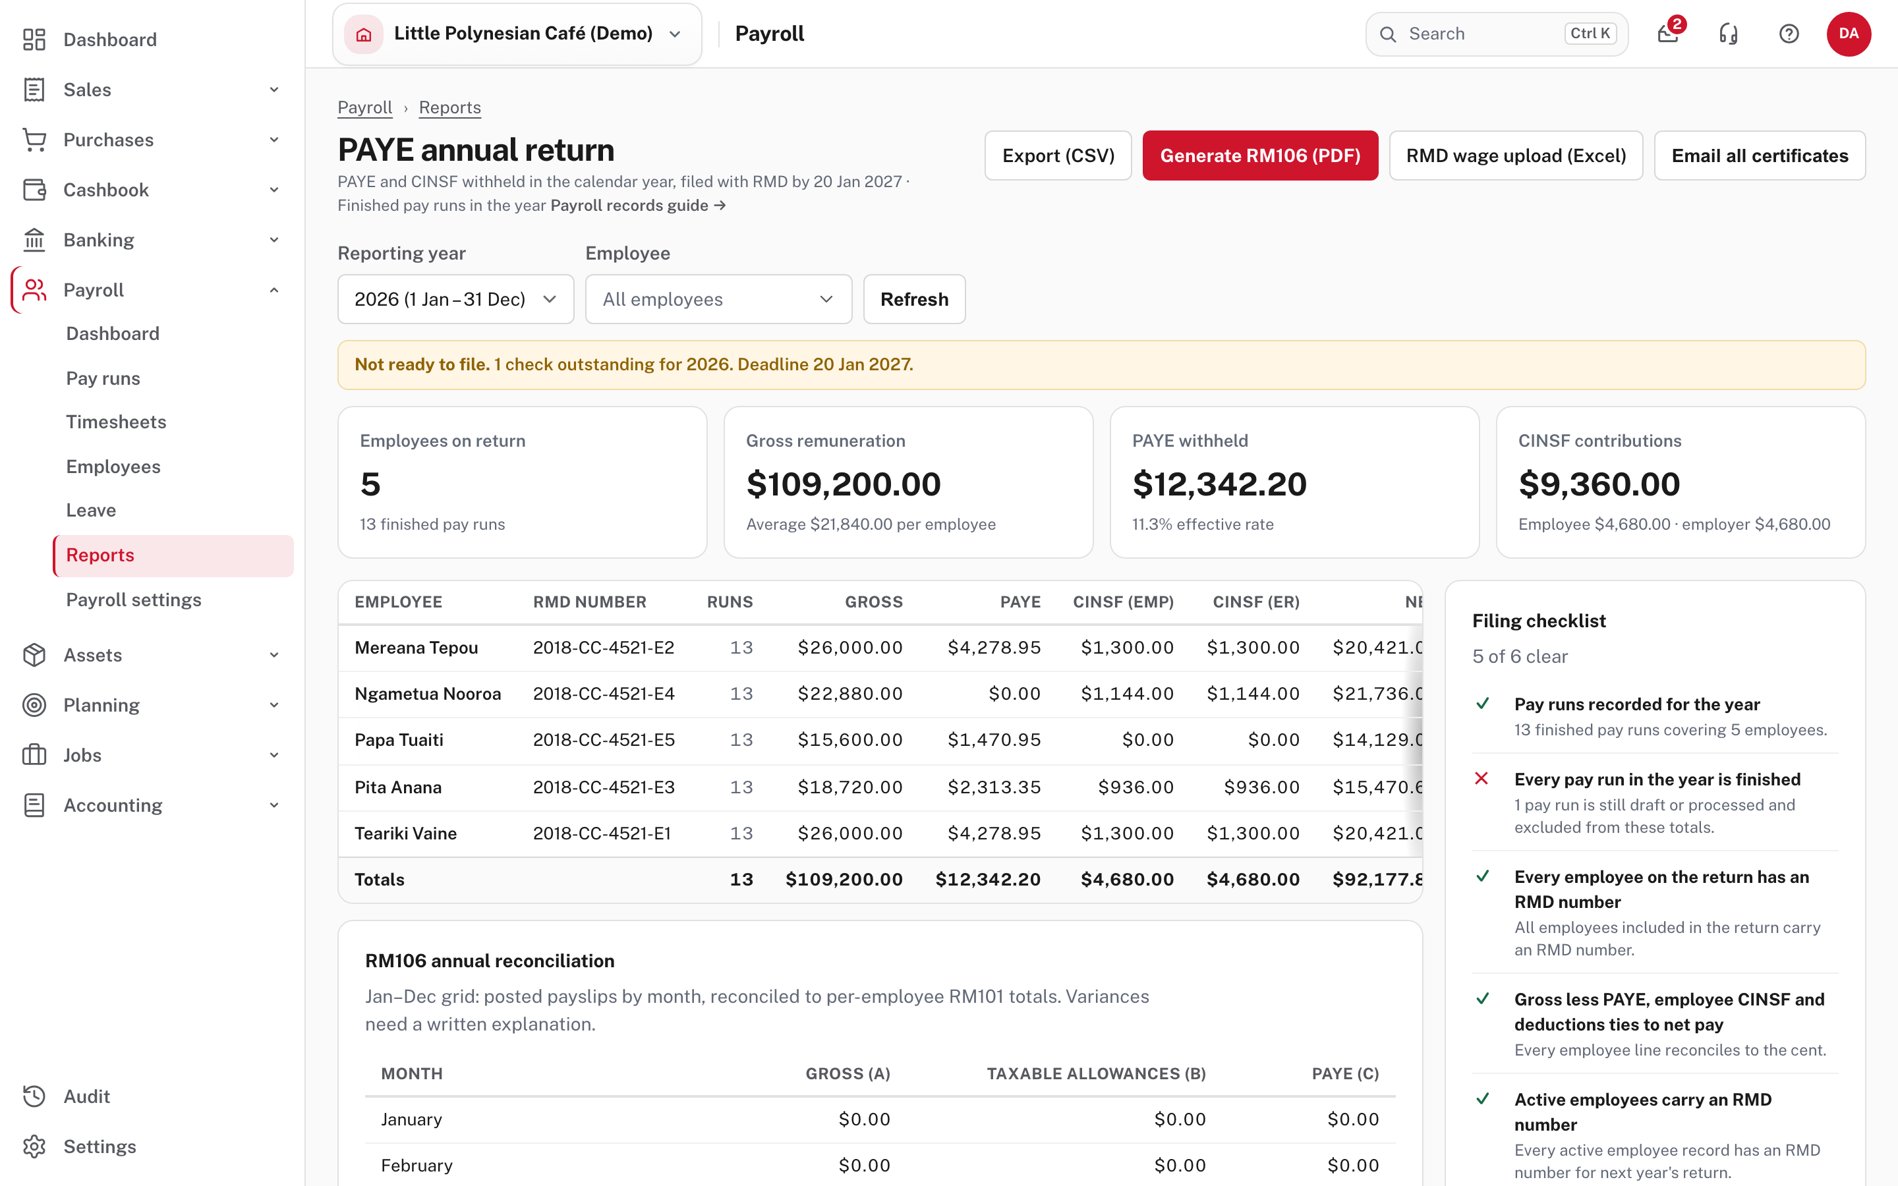Click the Mereana Tepou employee row name
Screen dimensions: 1898x1186
coord(416,648)
